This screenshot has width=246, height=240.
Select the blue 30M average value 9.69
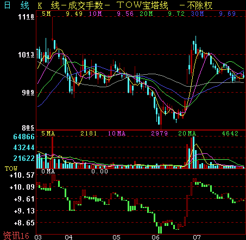click(228, 14)
